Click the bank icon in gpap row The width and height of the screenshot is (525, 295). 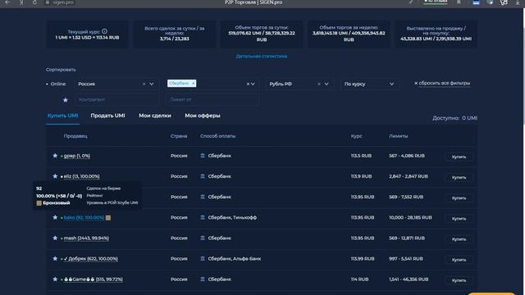203,156
